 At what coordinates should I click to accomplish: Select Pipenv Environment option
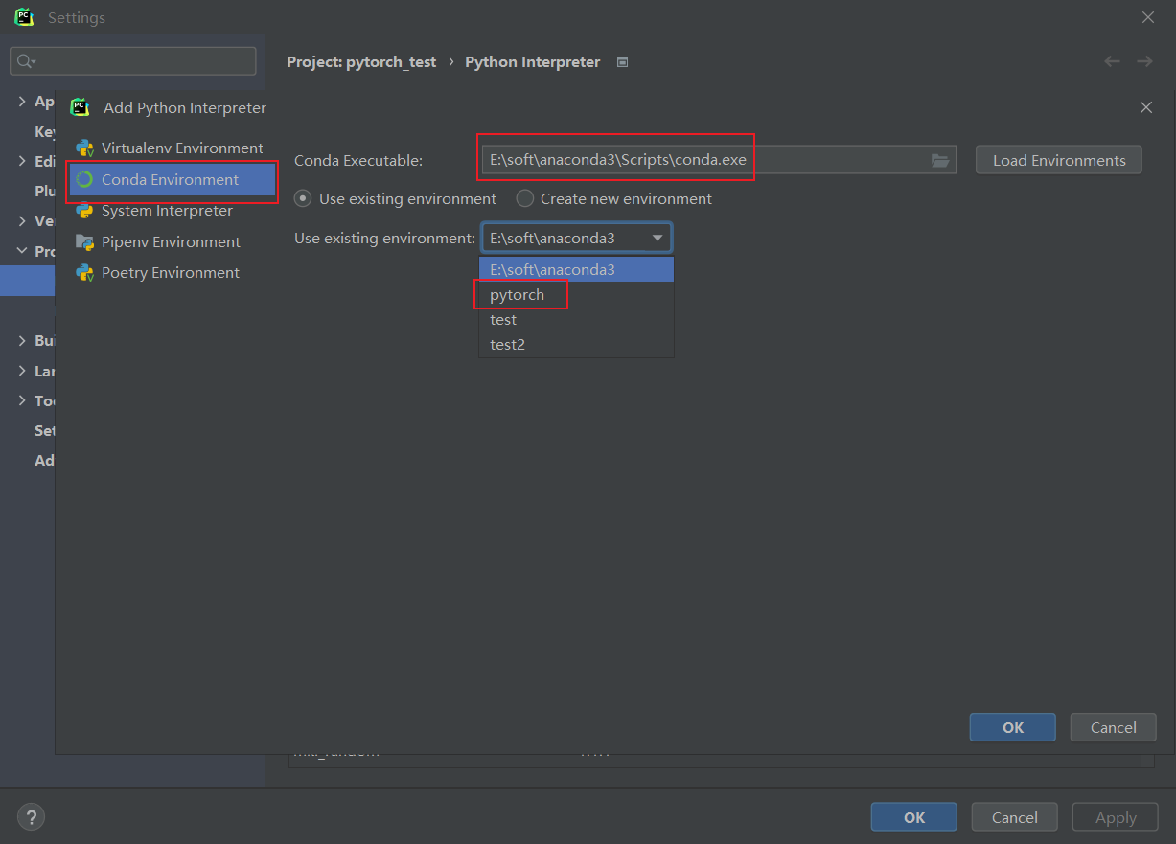tap(173, 242)
